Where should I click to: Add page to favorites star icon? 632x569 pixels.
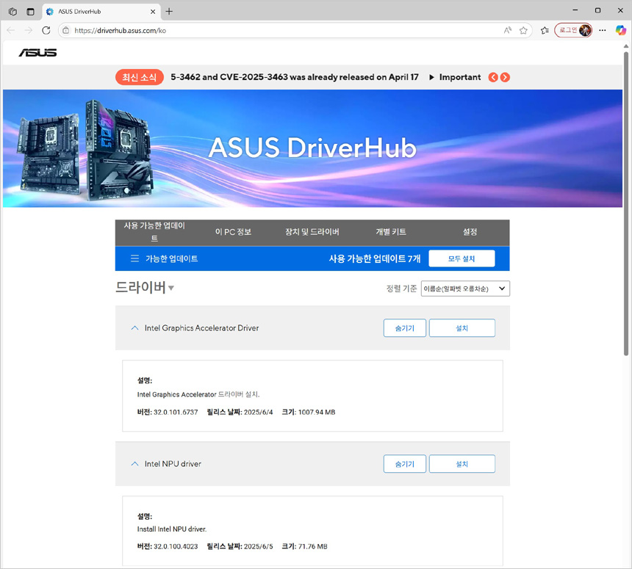pos(523,30)
